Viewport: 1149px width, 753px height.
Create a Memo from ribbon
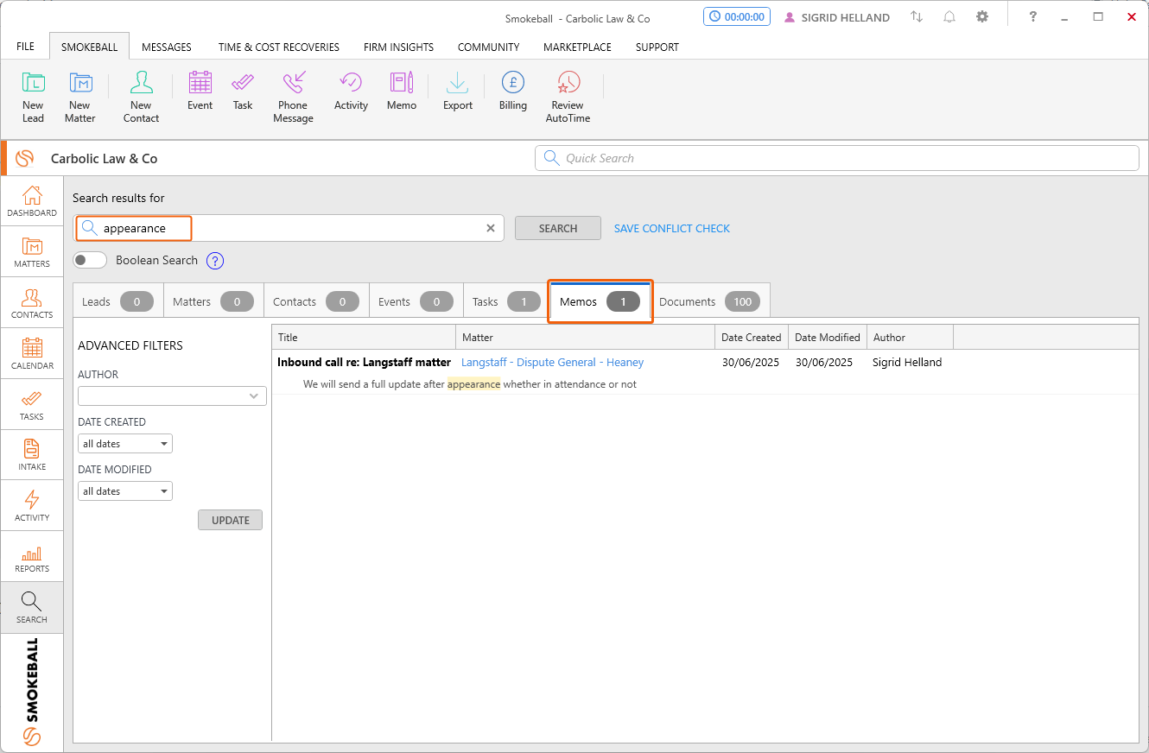tap(401, 91)
